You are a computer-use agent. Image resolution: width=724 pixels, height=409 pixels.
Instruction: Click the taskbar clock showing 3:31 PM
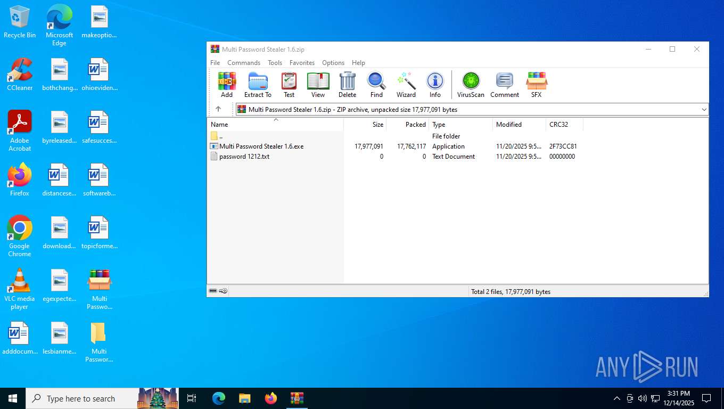(679, 398)
